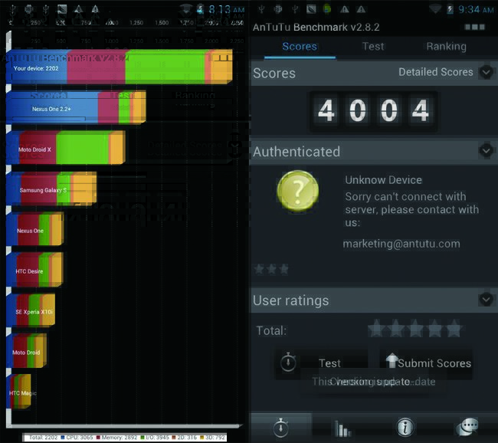Image resolution: width=498 pixels, height=443 pixels.
Task: Tap the 4004 score counter display
Action: tap(373, 111)
